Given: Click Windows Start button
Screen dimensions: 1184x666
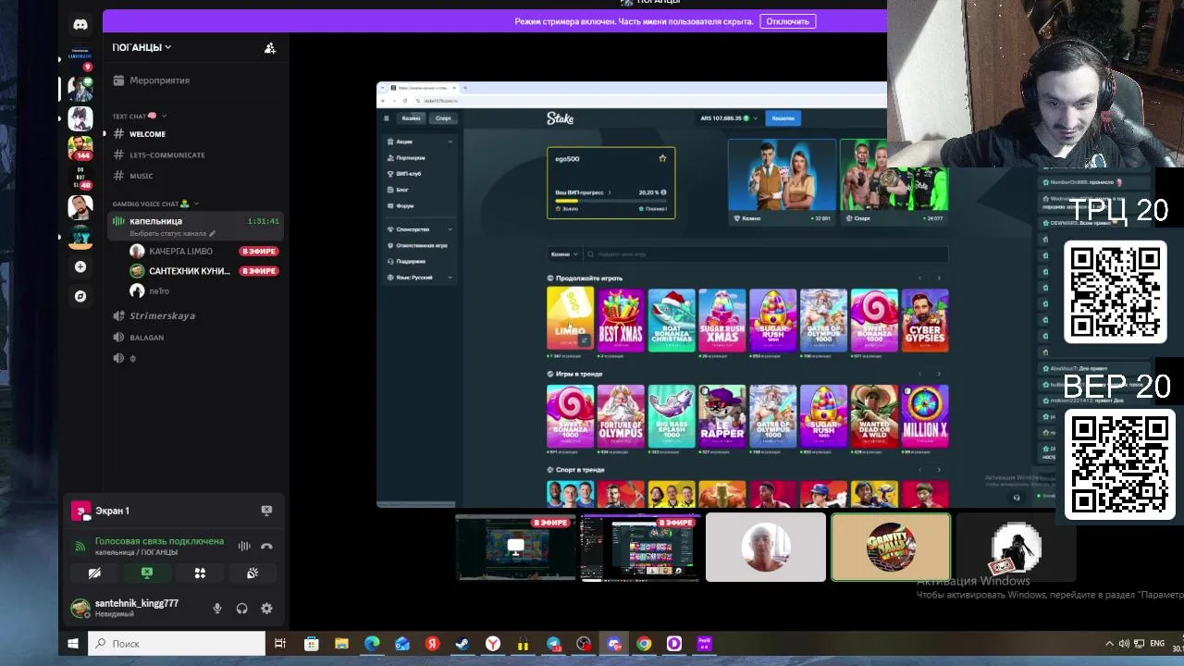Looking at the screenshot, I should pyautogui.click(x=73, y=644).
